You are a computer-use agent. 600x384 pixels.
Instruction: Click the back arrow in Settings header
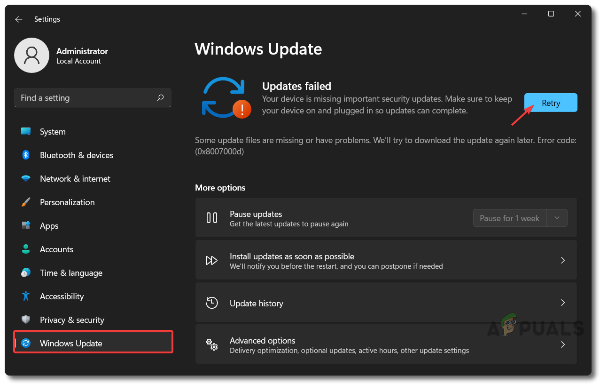[18, 19]
